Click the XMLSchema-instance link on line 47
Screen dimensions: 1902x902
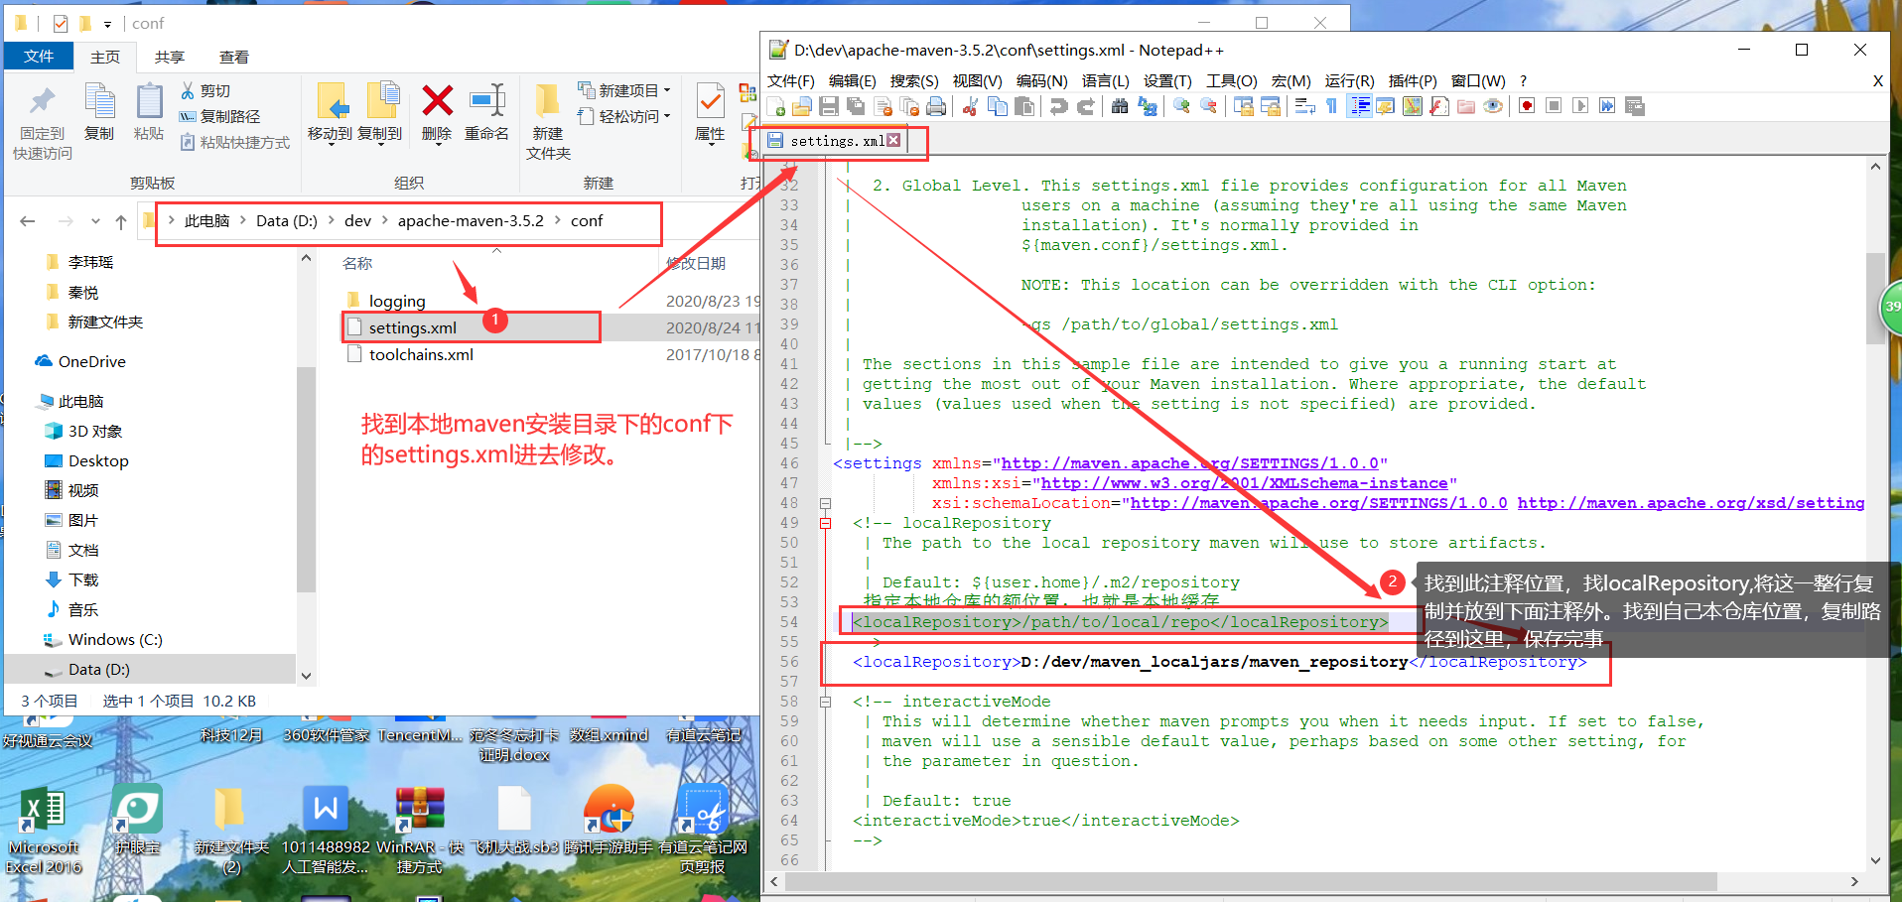1244,483
